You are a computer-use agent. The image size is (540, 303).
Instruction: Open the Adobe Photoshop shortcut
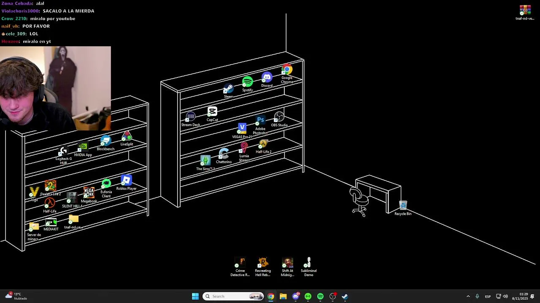[x=260, y=125]
